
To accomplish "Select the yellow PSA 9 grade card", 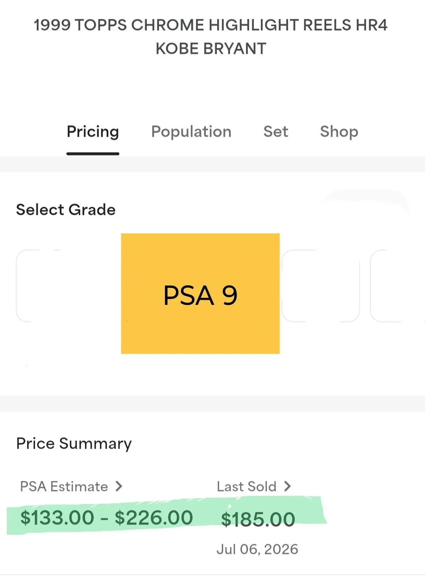I will coord(200,293).
